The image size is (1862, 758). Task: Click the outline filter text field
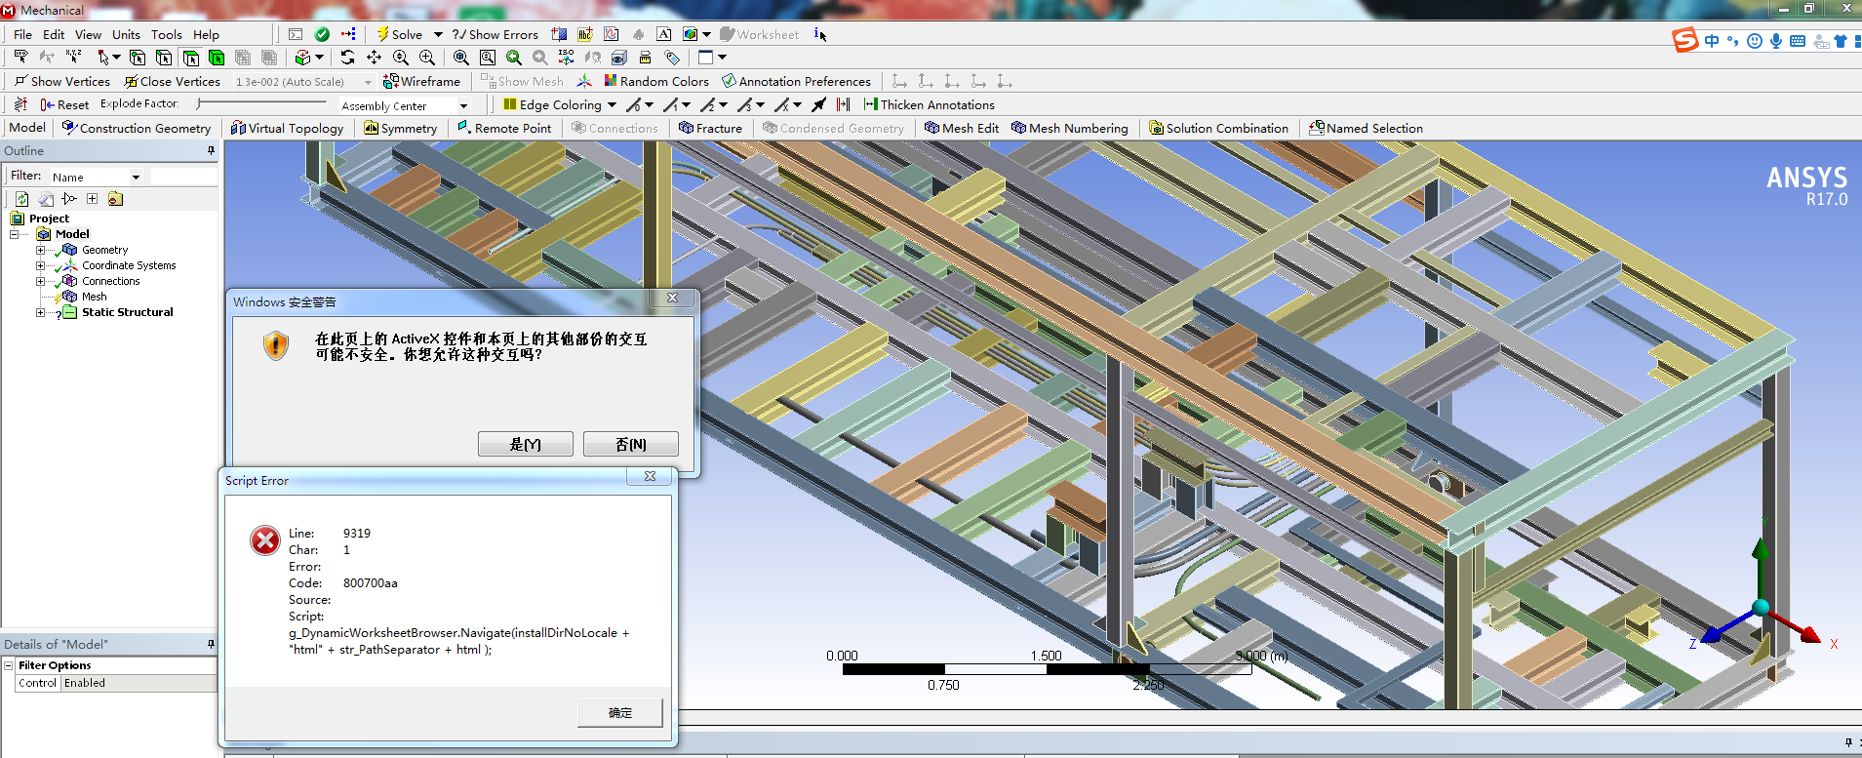click(183, 177)
